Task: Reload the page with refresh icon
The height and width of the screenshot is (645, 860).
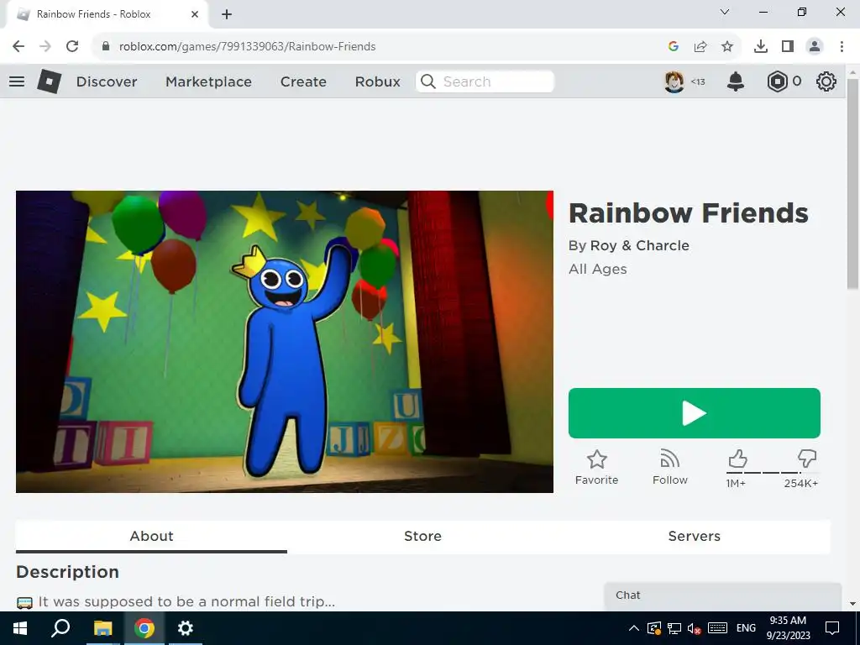Action: pos(72,47)
